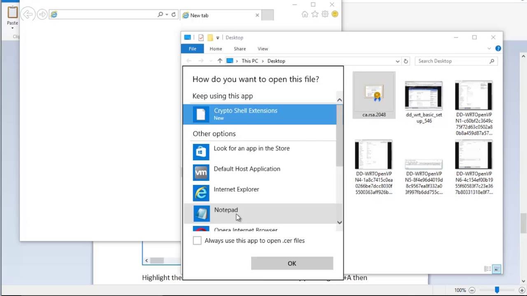Switch Explorer to details view
527x296 pixels.
487,269
